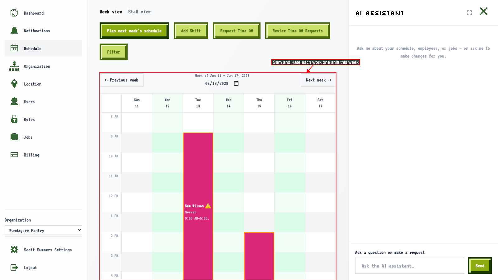Open the Notifications menu label
The height and width of the screenshot is (280, 498).
(x=37, y=31)
